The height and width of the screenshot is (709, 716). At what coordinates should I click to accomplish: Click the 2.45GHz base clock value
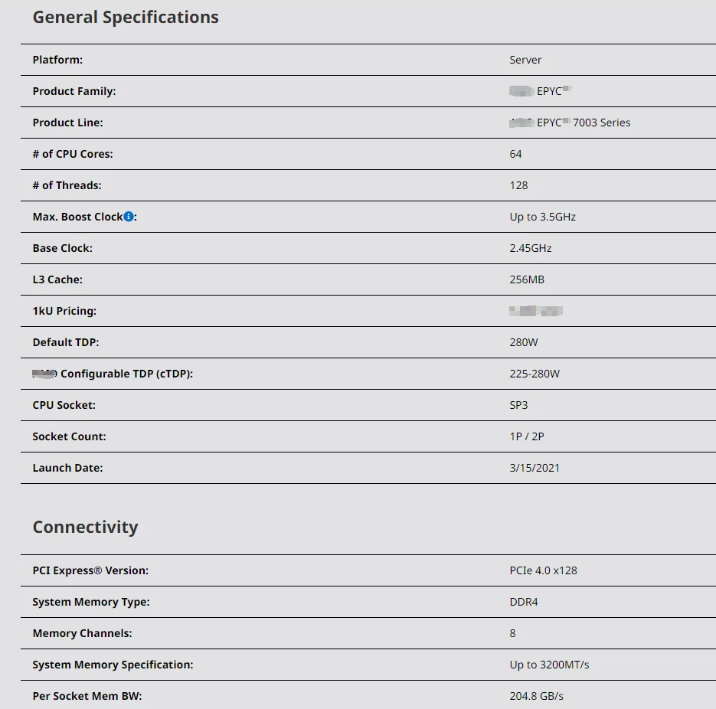[x=530, y=248]
